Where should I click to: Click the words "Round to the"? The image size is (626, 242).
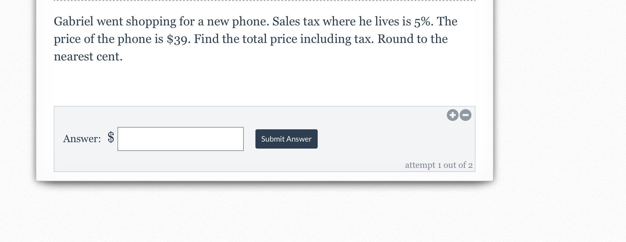tap(412, 39)
